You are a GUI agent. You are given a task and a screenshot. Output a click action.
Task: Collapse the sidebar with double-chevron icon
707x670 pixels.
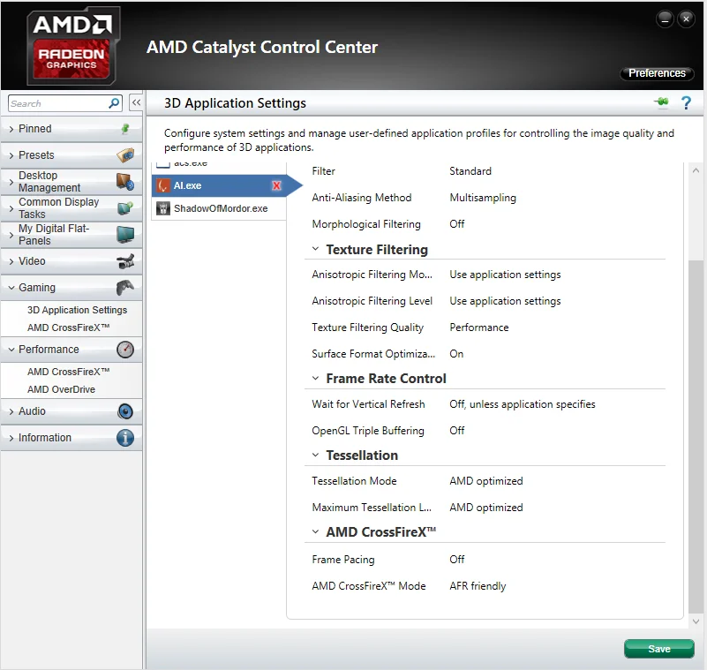136,102
